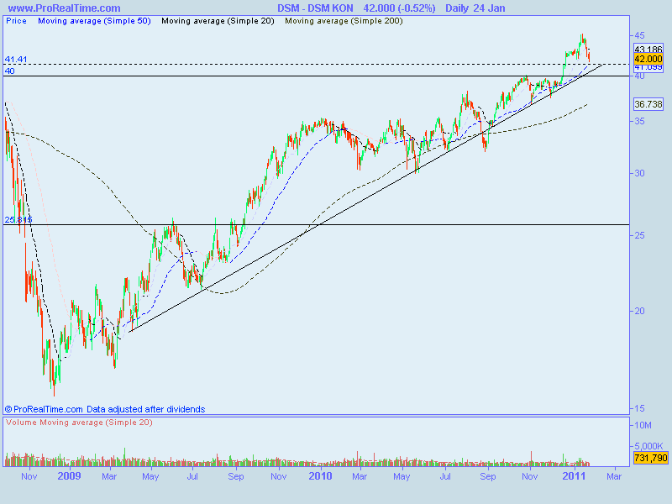
Task: Click the © ProRealTime.com dividends notice
Action: [105, 409]
